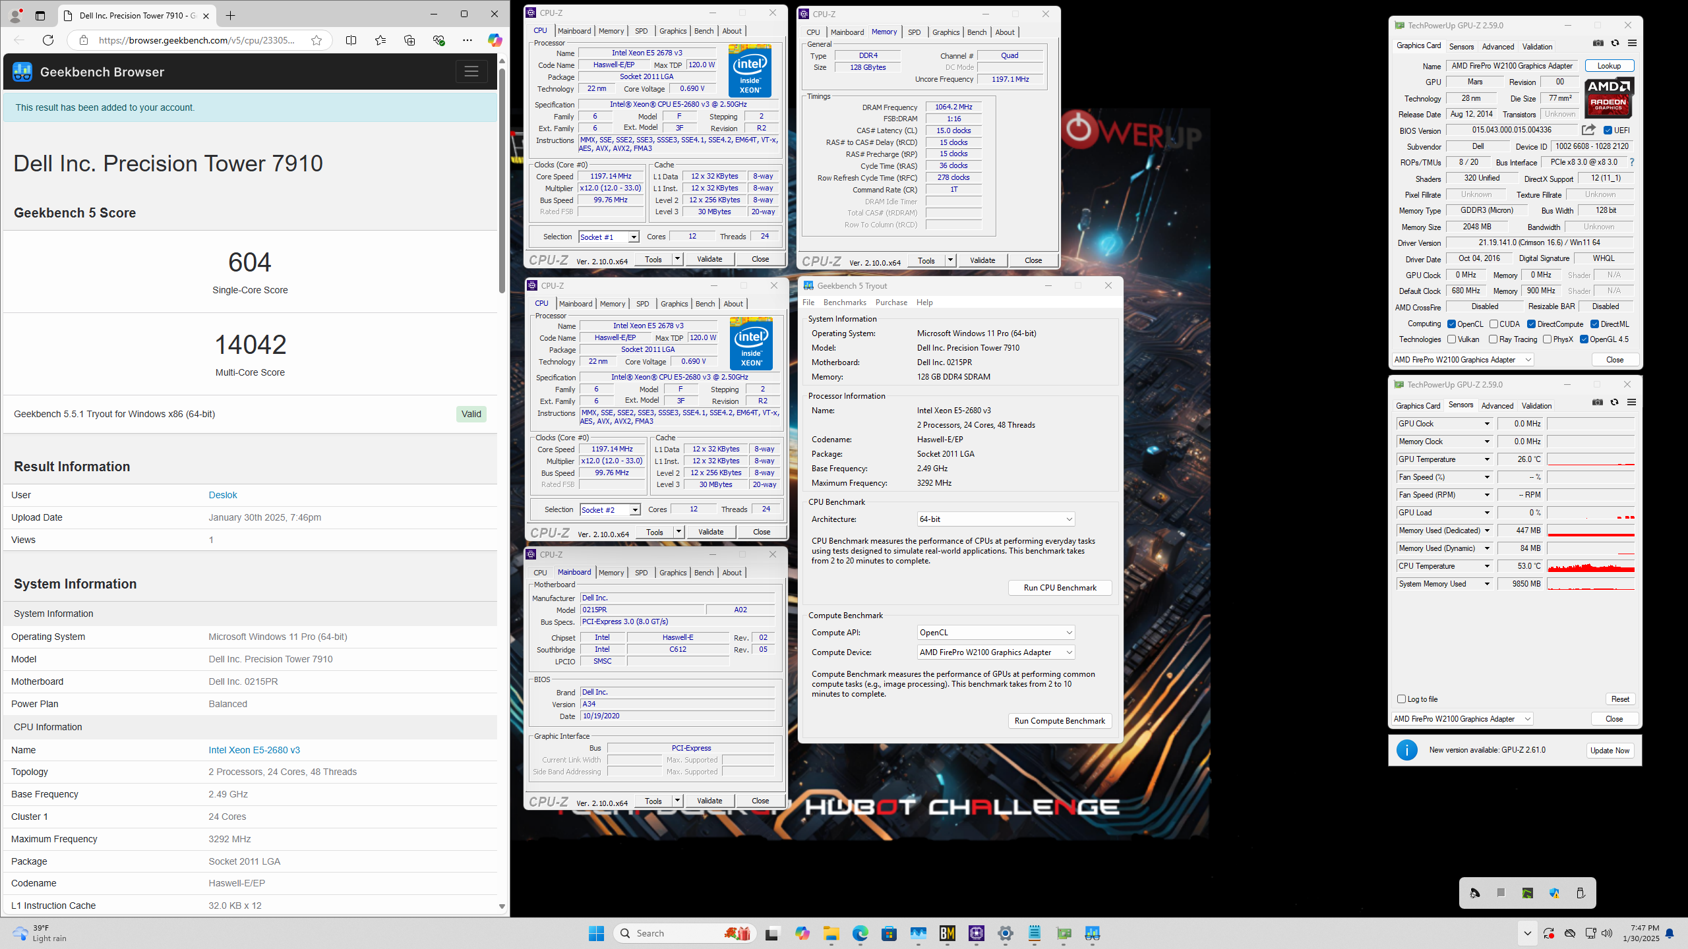Toggle the DirectCompute checkbox

coord(1531,324)
